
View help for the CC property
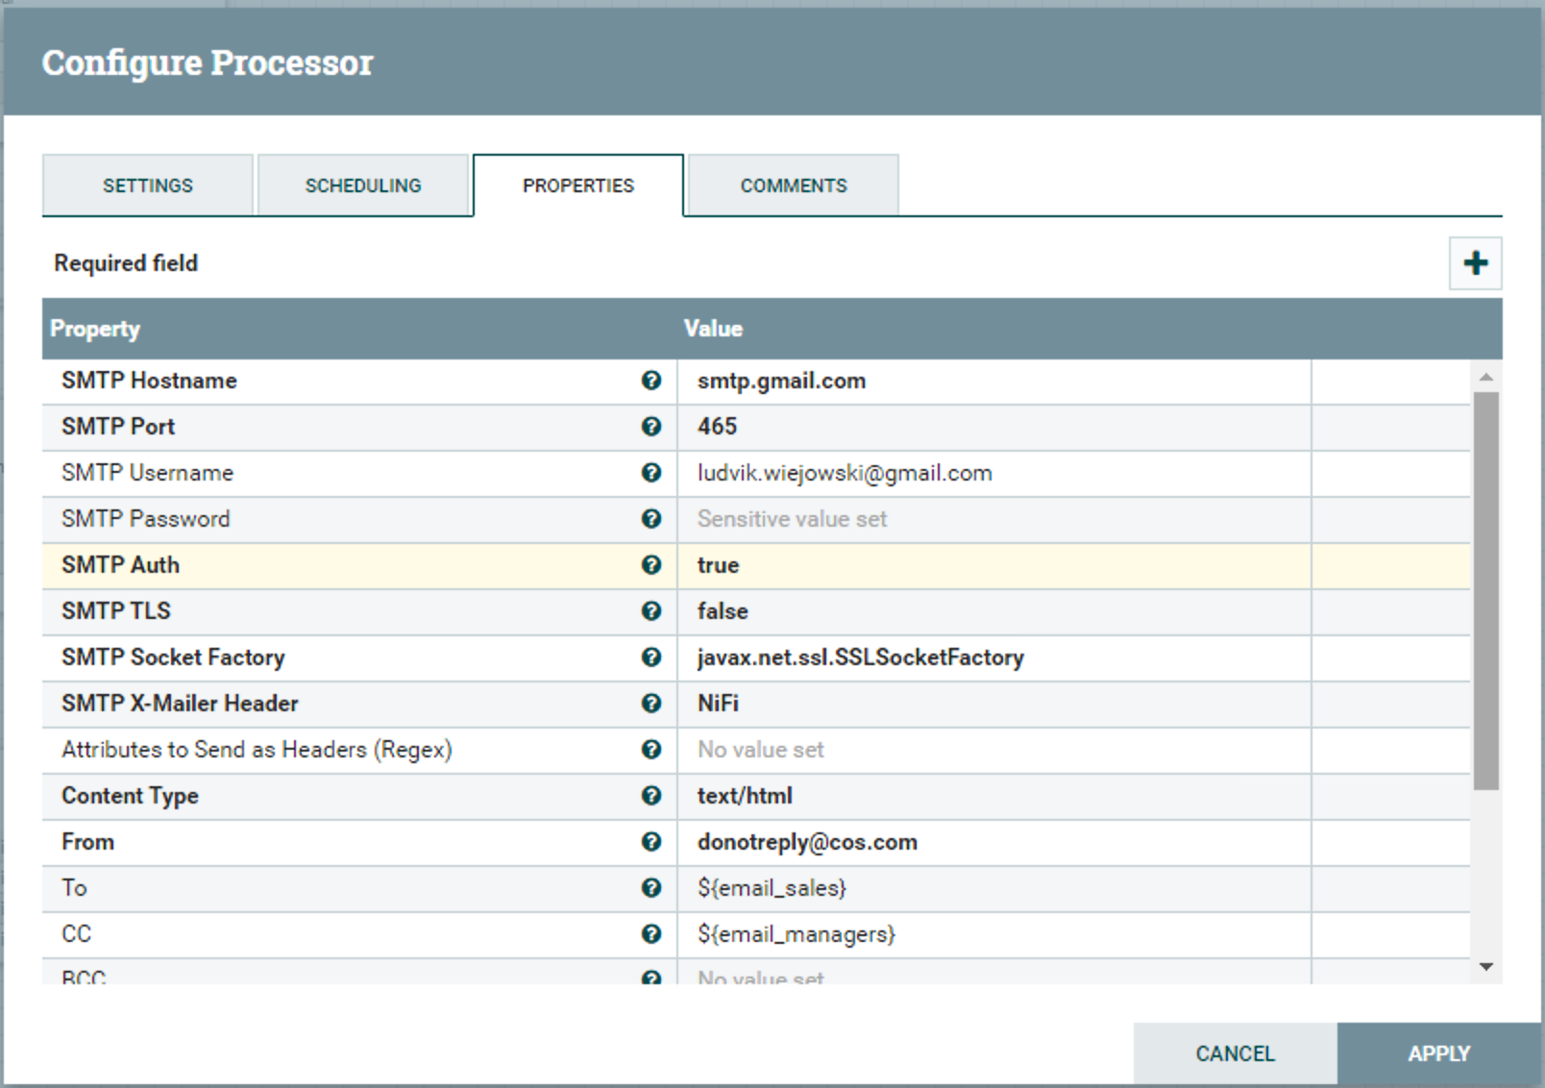652,934
